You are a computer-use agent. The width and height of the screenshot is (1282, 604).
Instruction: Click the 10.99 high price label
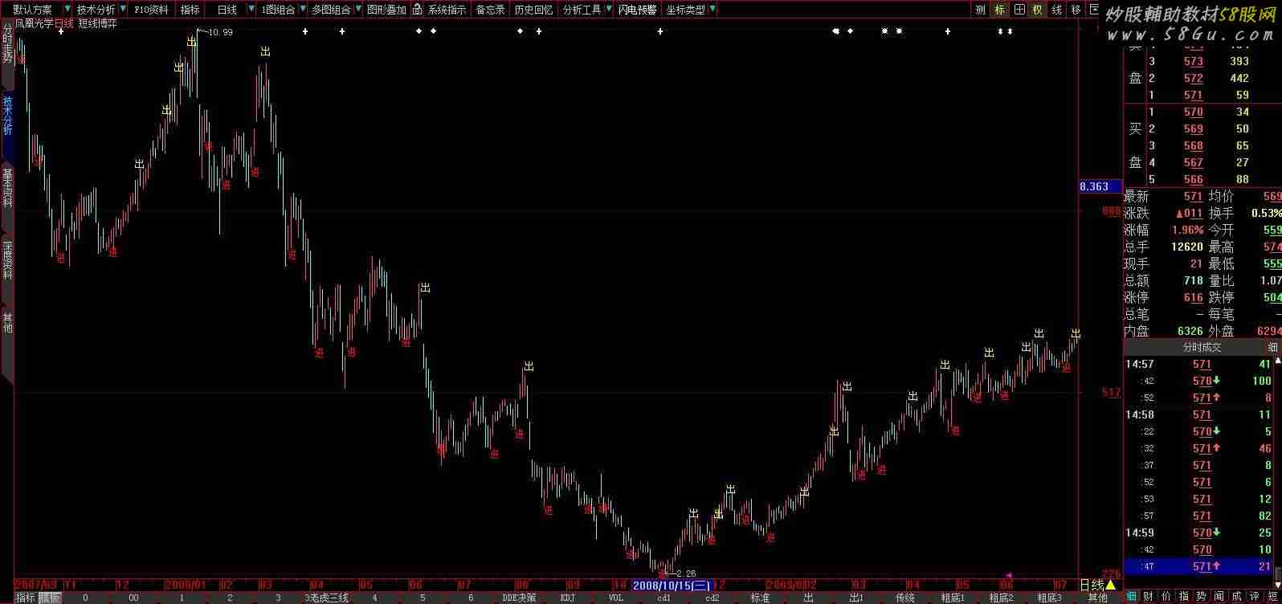point(220,32)
